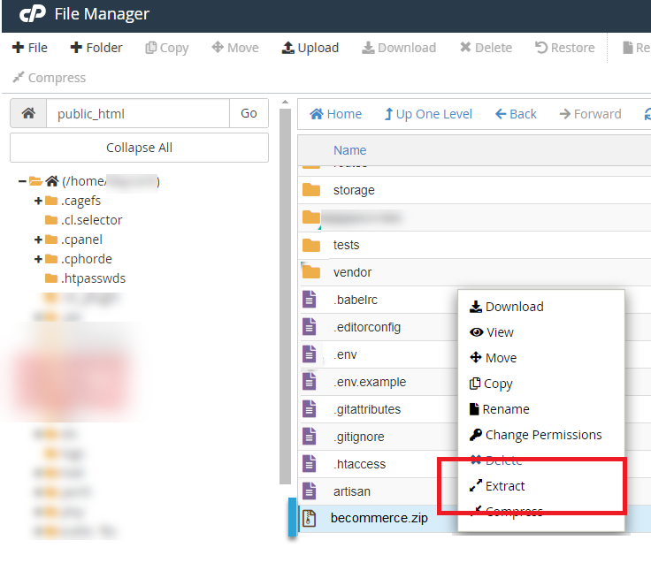This screenshot has width=651, height=563.
Task: Click the home icon beside the path field
Action: tap(27, 113)
